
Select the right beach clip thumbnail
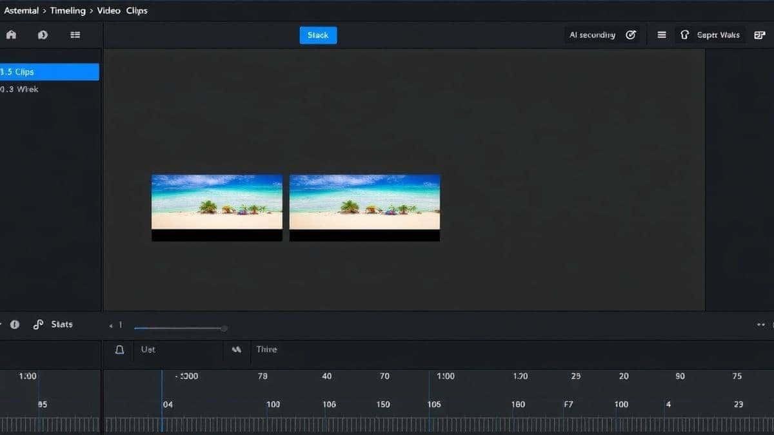(x=364, y=208)
